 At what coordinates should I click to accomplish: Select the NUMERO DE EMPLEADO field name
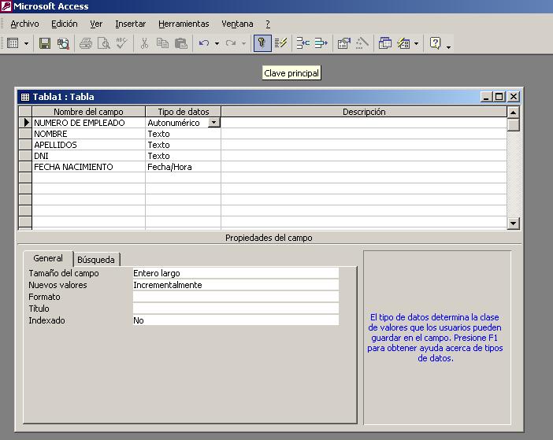click(88, 123)
